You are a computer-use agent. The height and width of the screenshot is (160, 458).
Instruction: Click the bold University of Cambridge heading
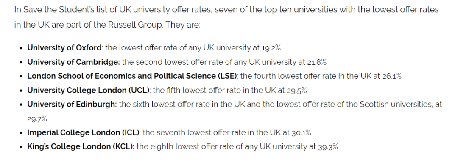coord(74,62)
